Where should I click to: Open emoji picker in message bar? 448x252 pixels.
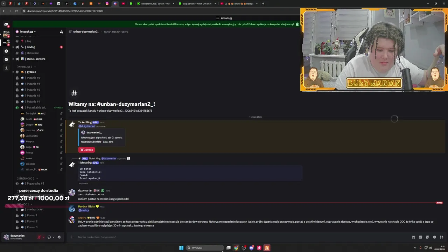(434, 237)
